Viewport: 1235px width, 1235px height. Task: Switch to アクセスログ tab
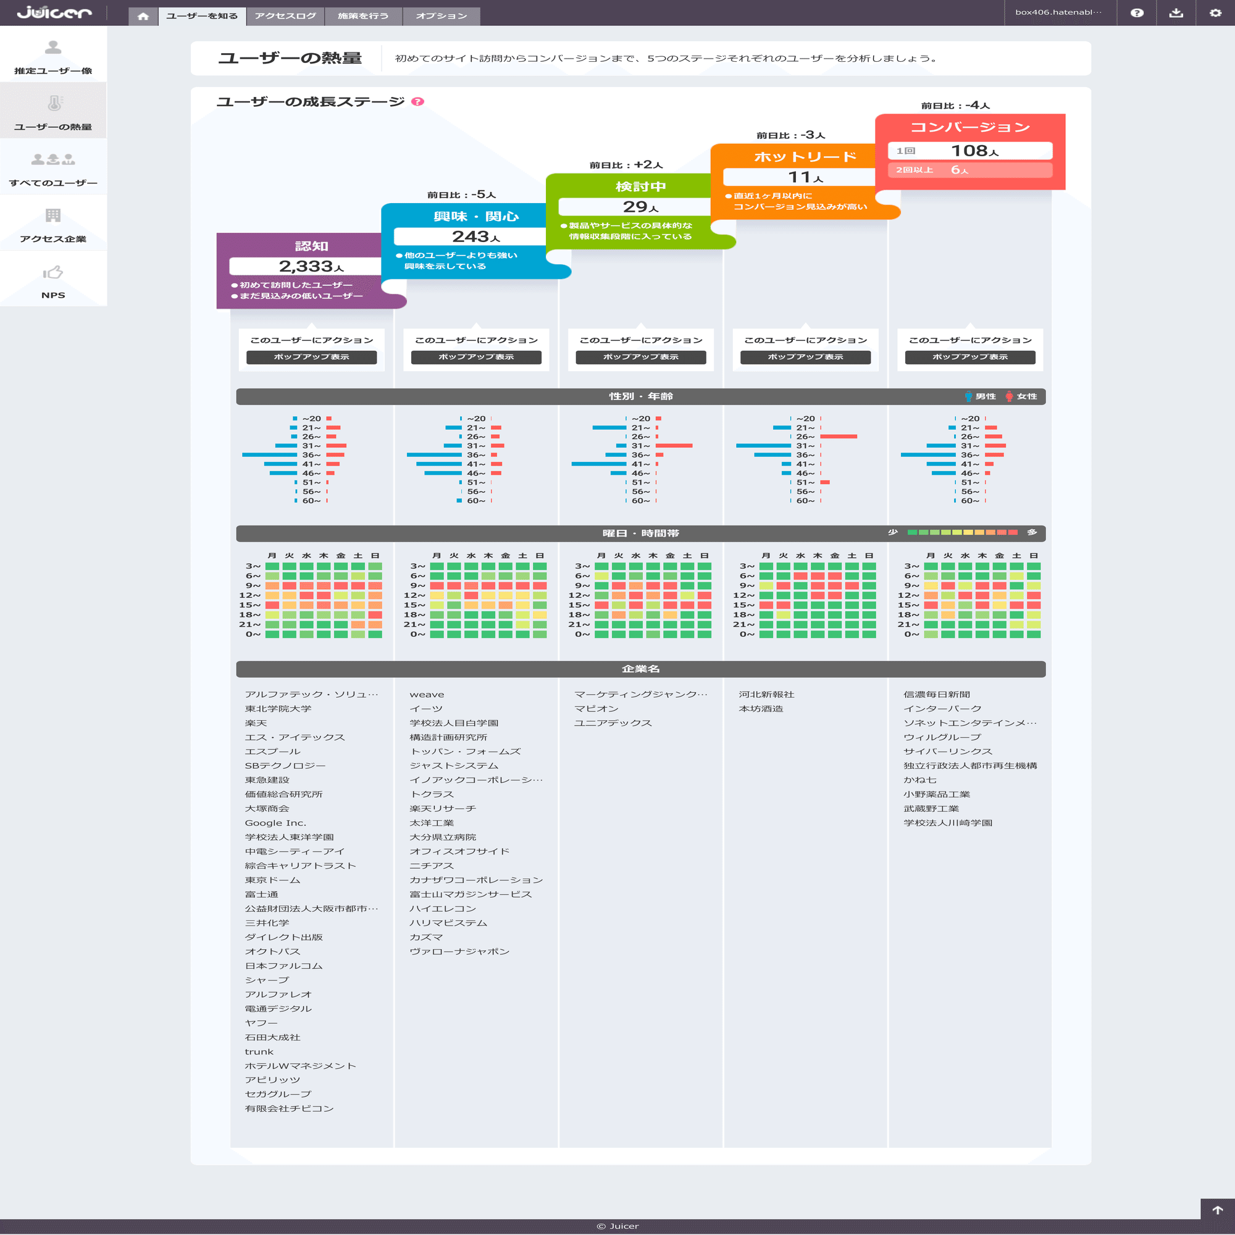(x=285, y=16)
